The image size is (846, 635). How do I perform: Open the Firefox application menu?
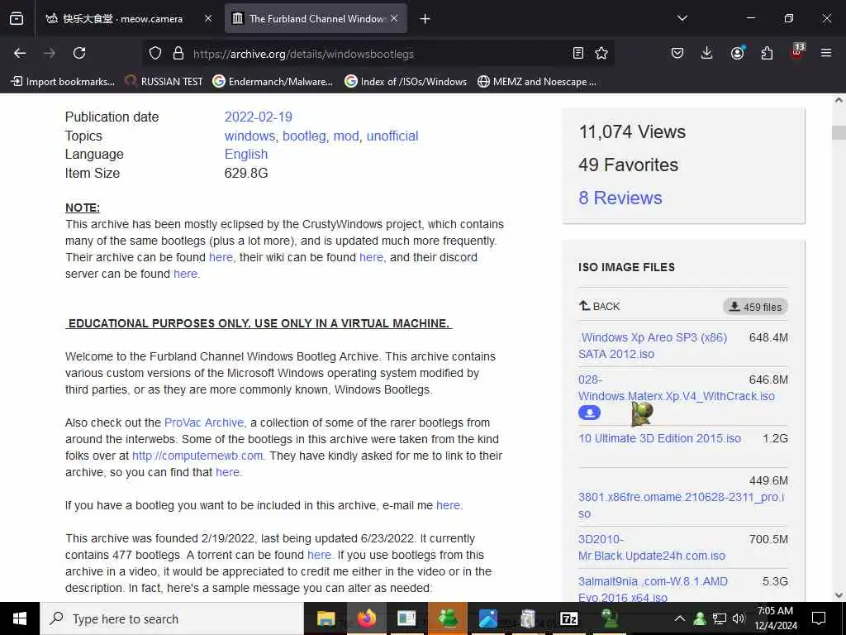(x=826, y=53)
